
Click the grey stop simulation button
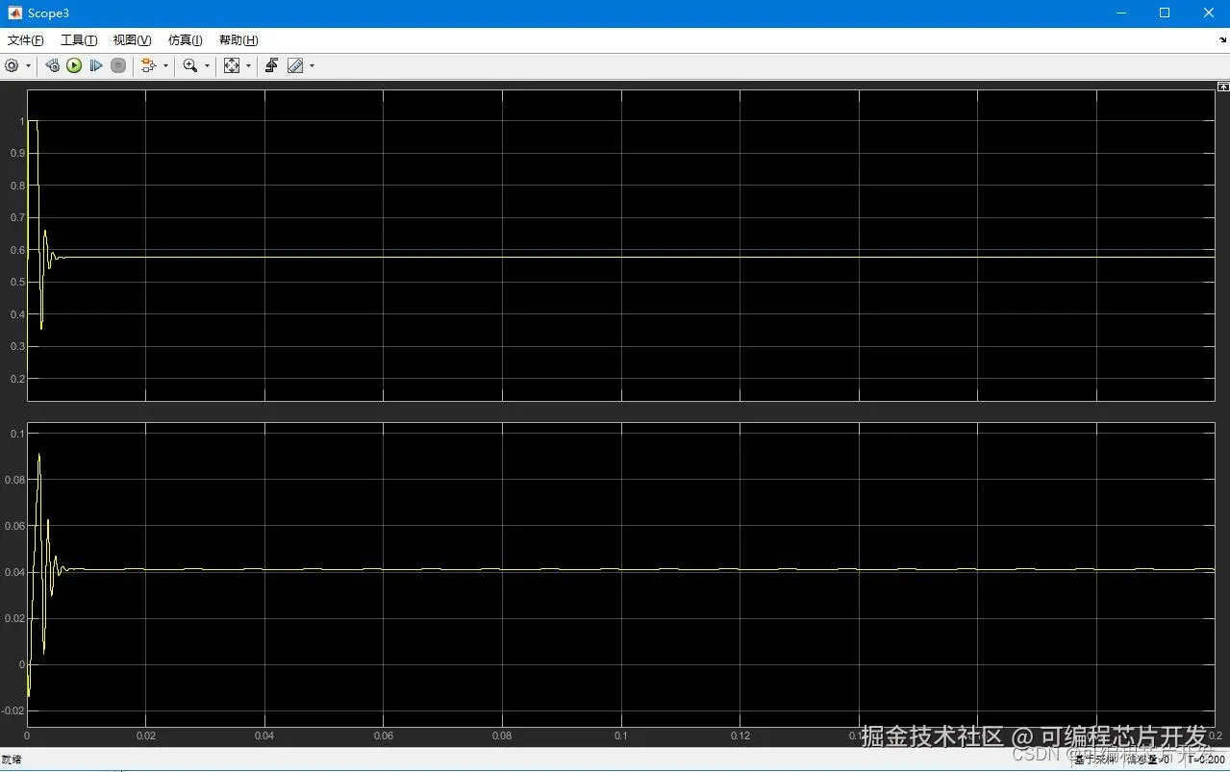tap(118, 65)
